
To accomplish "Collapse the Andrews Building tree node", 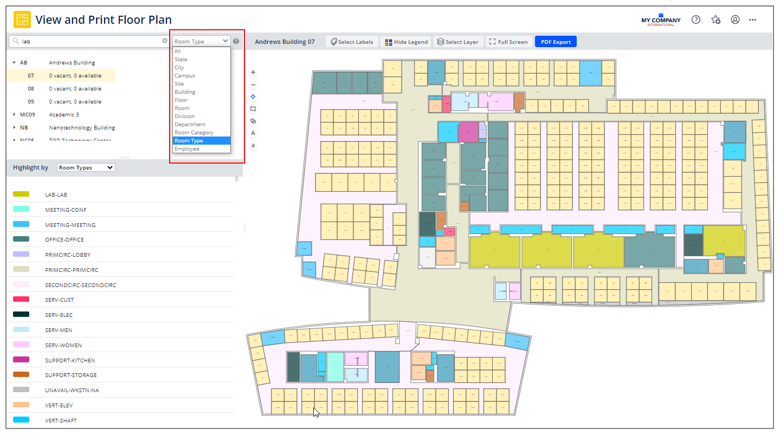I will 14,63.
